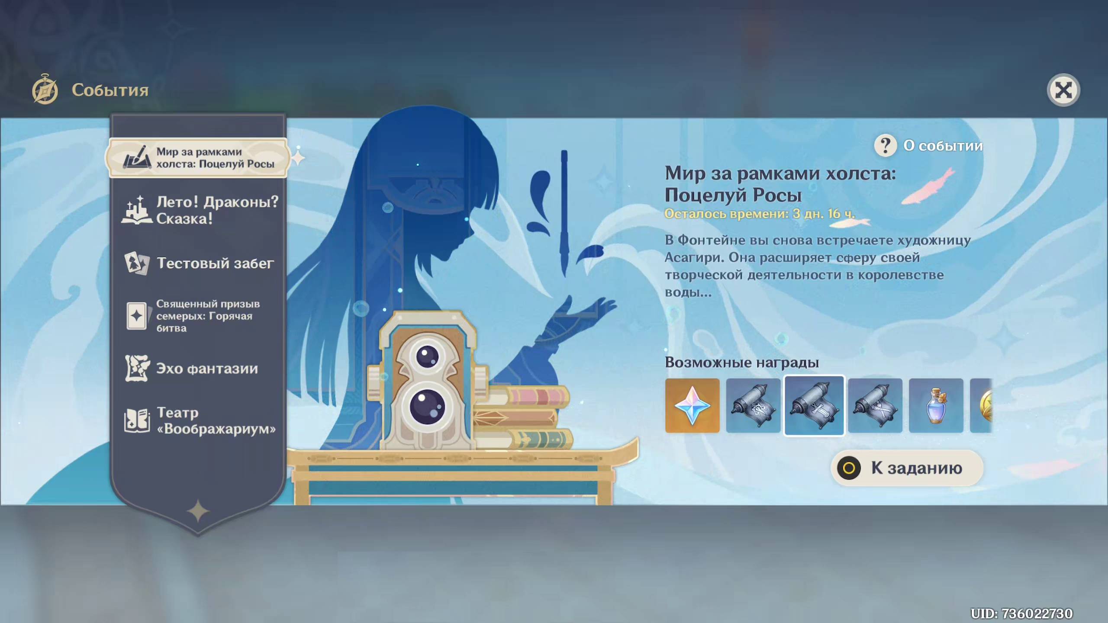Viewport: 1108px width, 623px height.
Task: Click the potion bottle reward icon
Action: (x=936, y=405)
